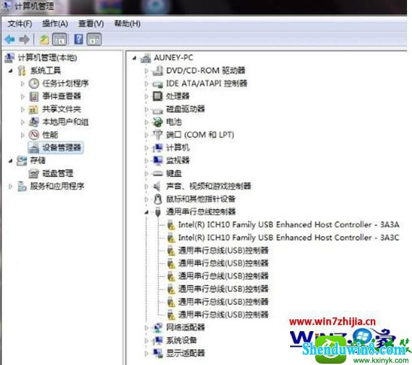This screenshot has height=365, width=412.
Task: Click the 计算机管理 title bar icon
Action: tap(6, 6)
